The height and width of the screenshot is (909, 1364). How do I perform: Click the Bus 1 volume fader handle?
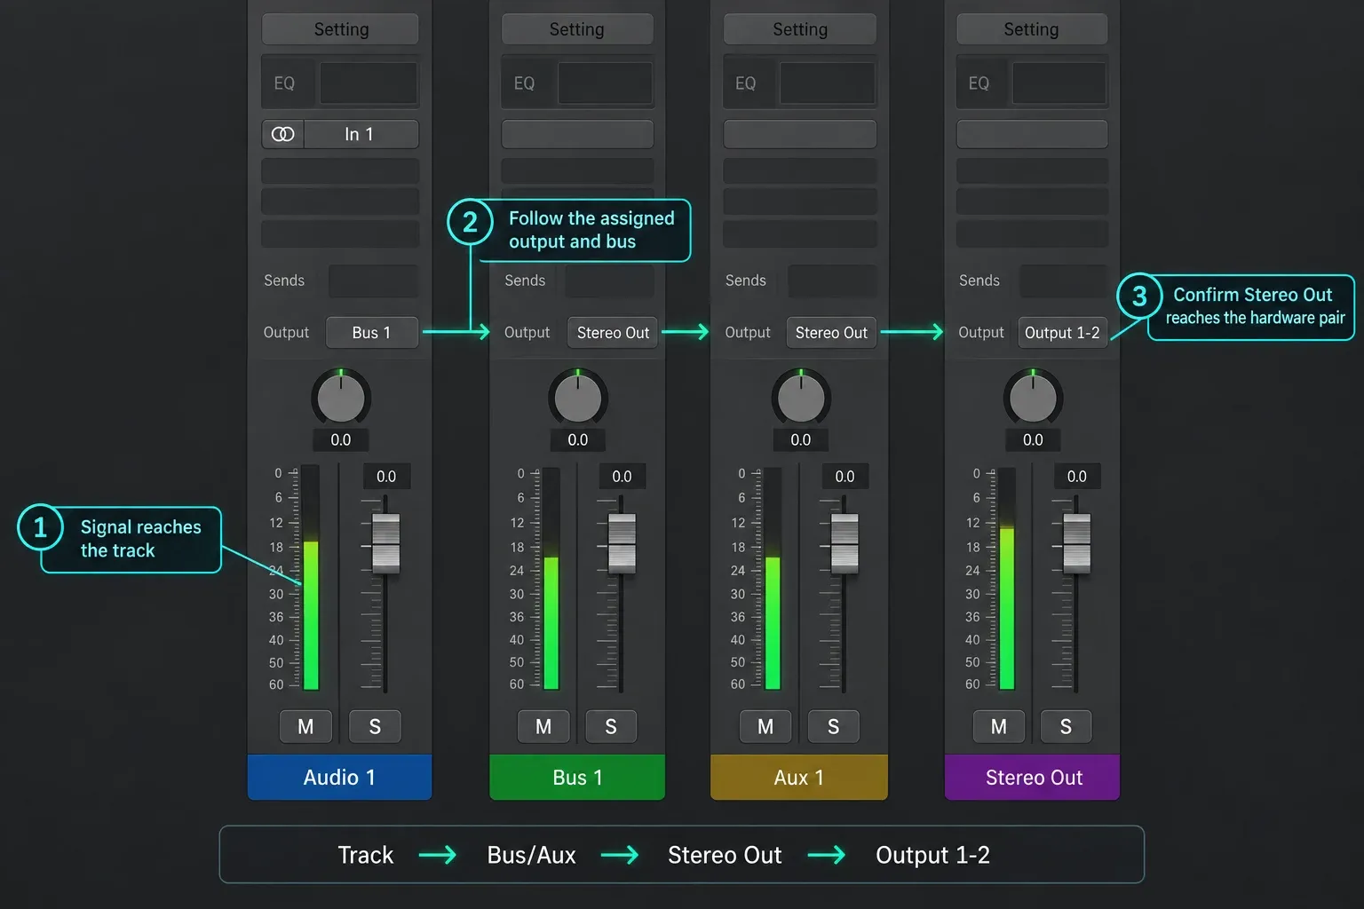point(622,542)
